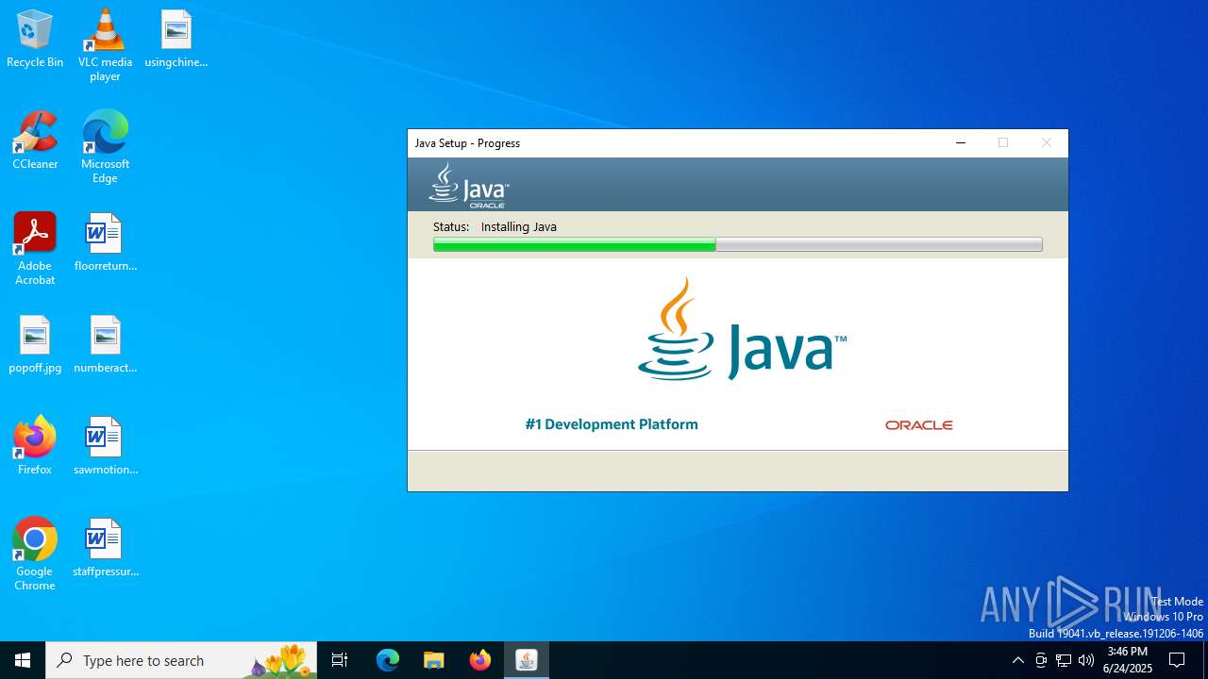Select the popoff.jpg image file
1208x679 pixels.
coord(35,345)
